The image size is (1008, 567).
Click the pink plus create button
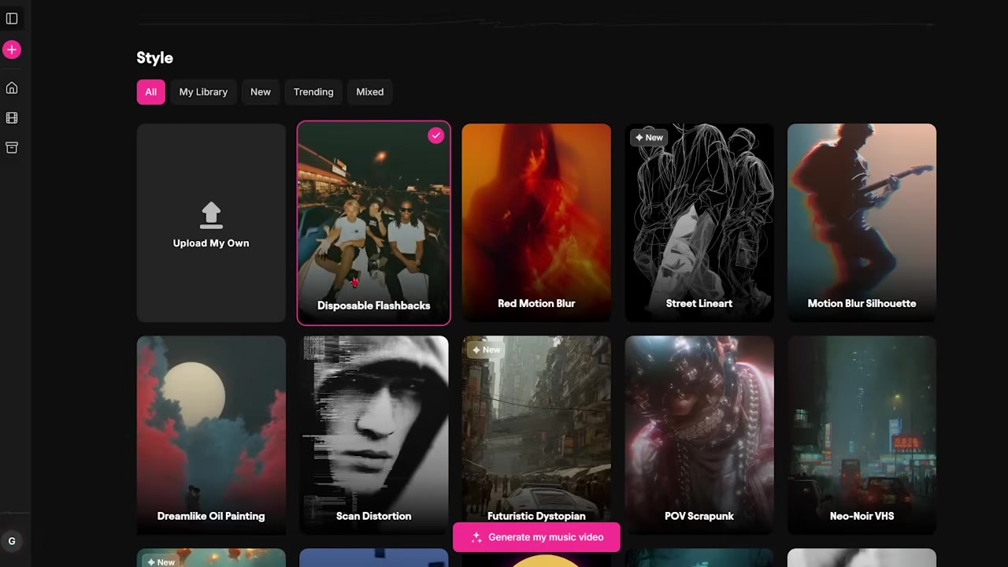(12, 50)
